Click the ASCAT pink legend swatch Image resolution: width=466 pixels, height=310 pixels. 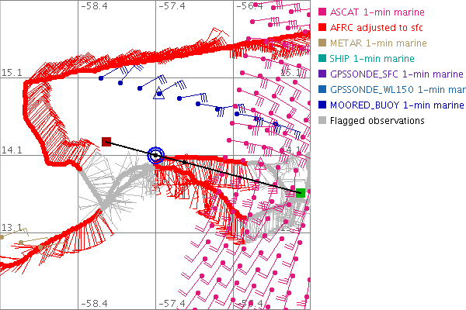pos(322,12)
